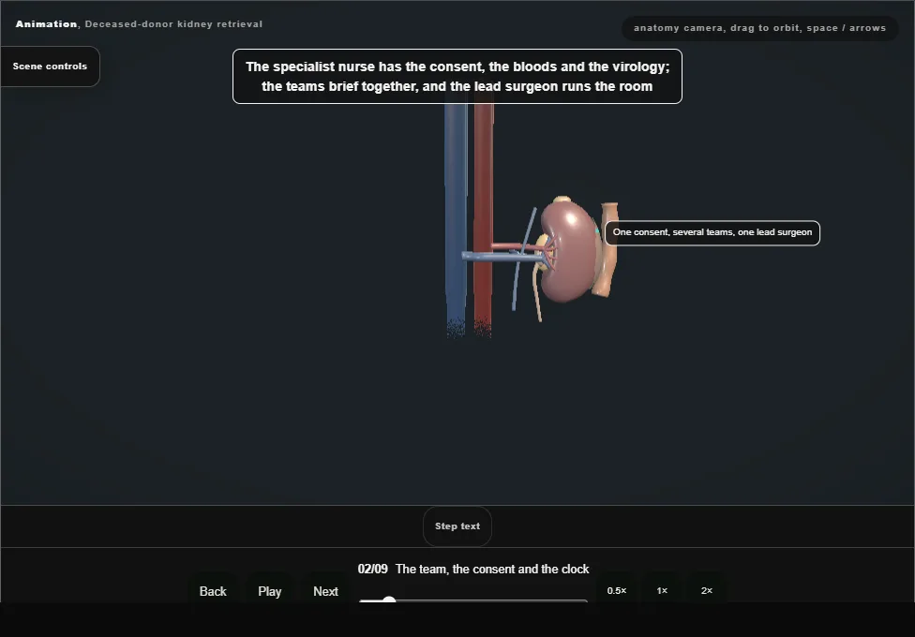
Task: Click step title 'The team, the consent and the clock'
Action: [x=492, y=569]
